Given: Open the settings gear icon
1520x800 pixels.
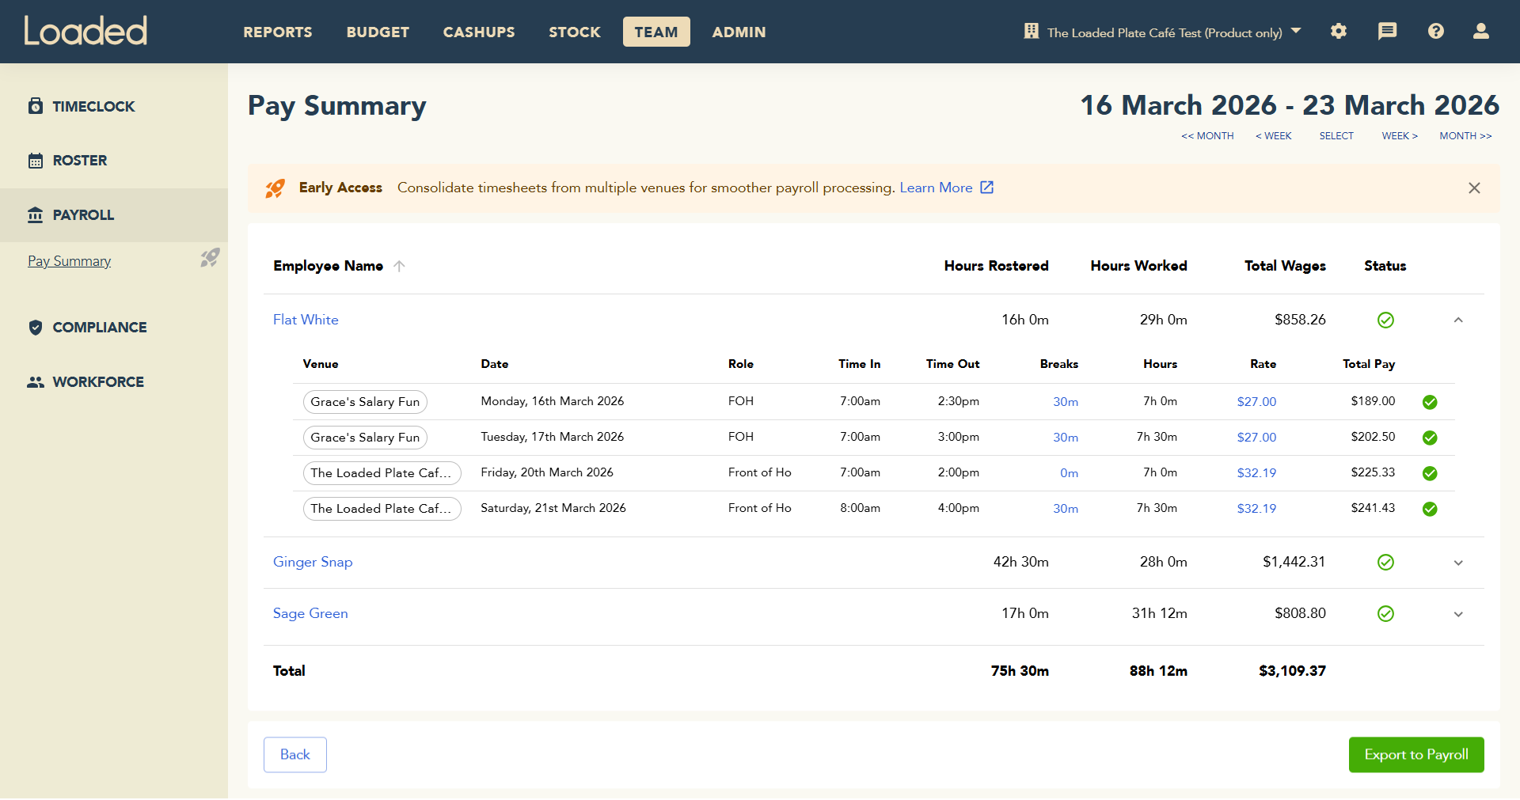Looking at the screenshot, I should click(1339, 31).
